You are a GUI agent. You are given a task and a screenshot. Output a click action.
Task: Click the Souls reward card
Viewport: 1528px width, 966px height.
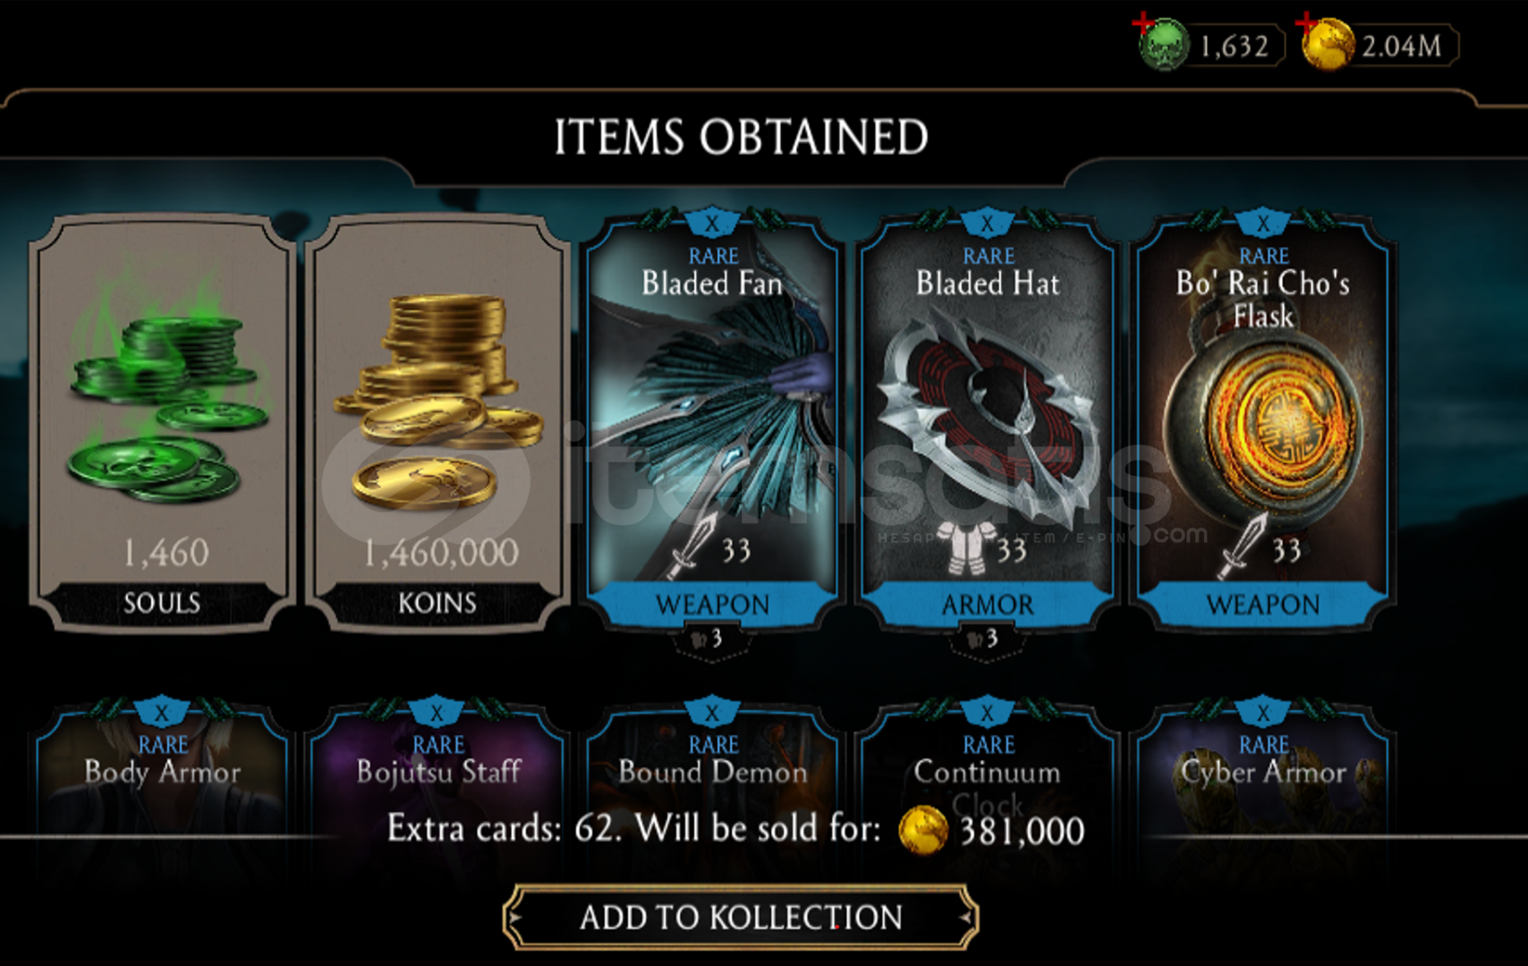click(x=162, y=423)
